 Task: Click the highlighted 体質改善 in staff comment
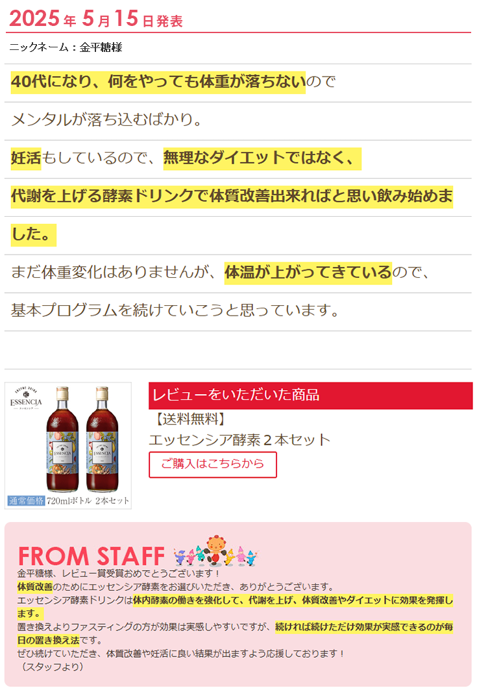pos(34,587)
